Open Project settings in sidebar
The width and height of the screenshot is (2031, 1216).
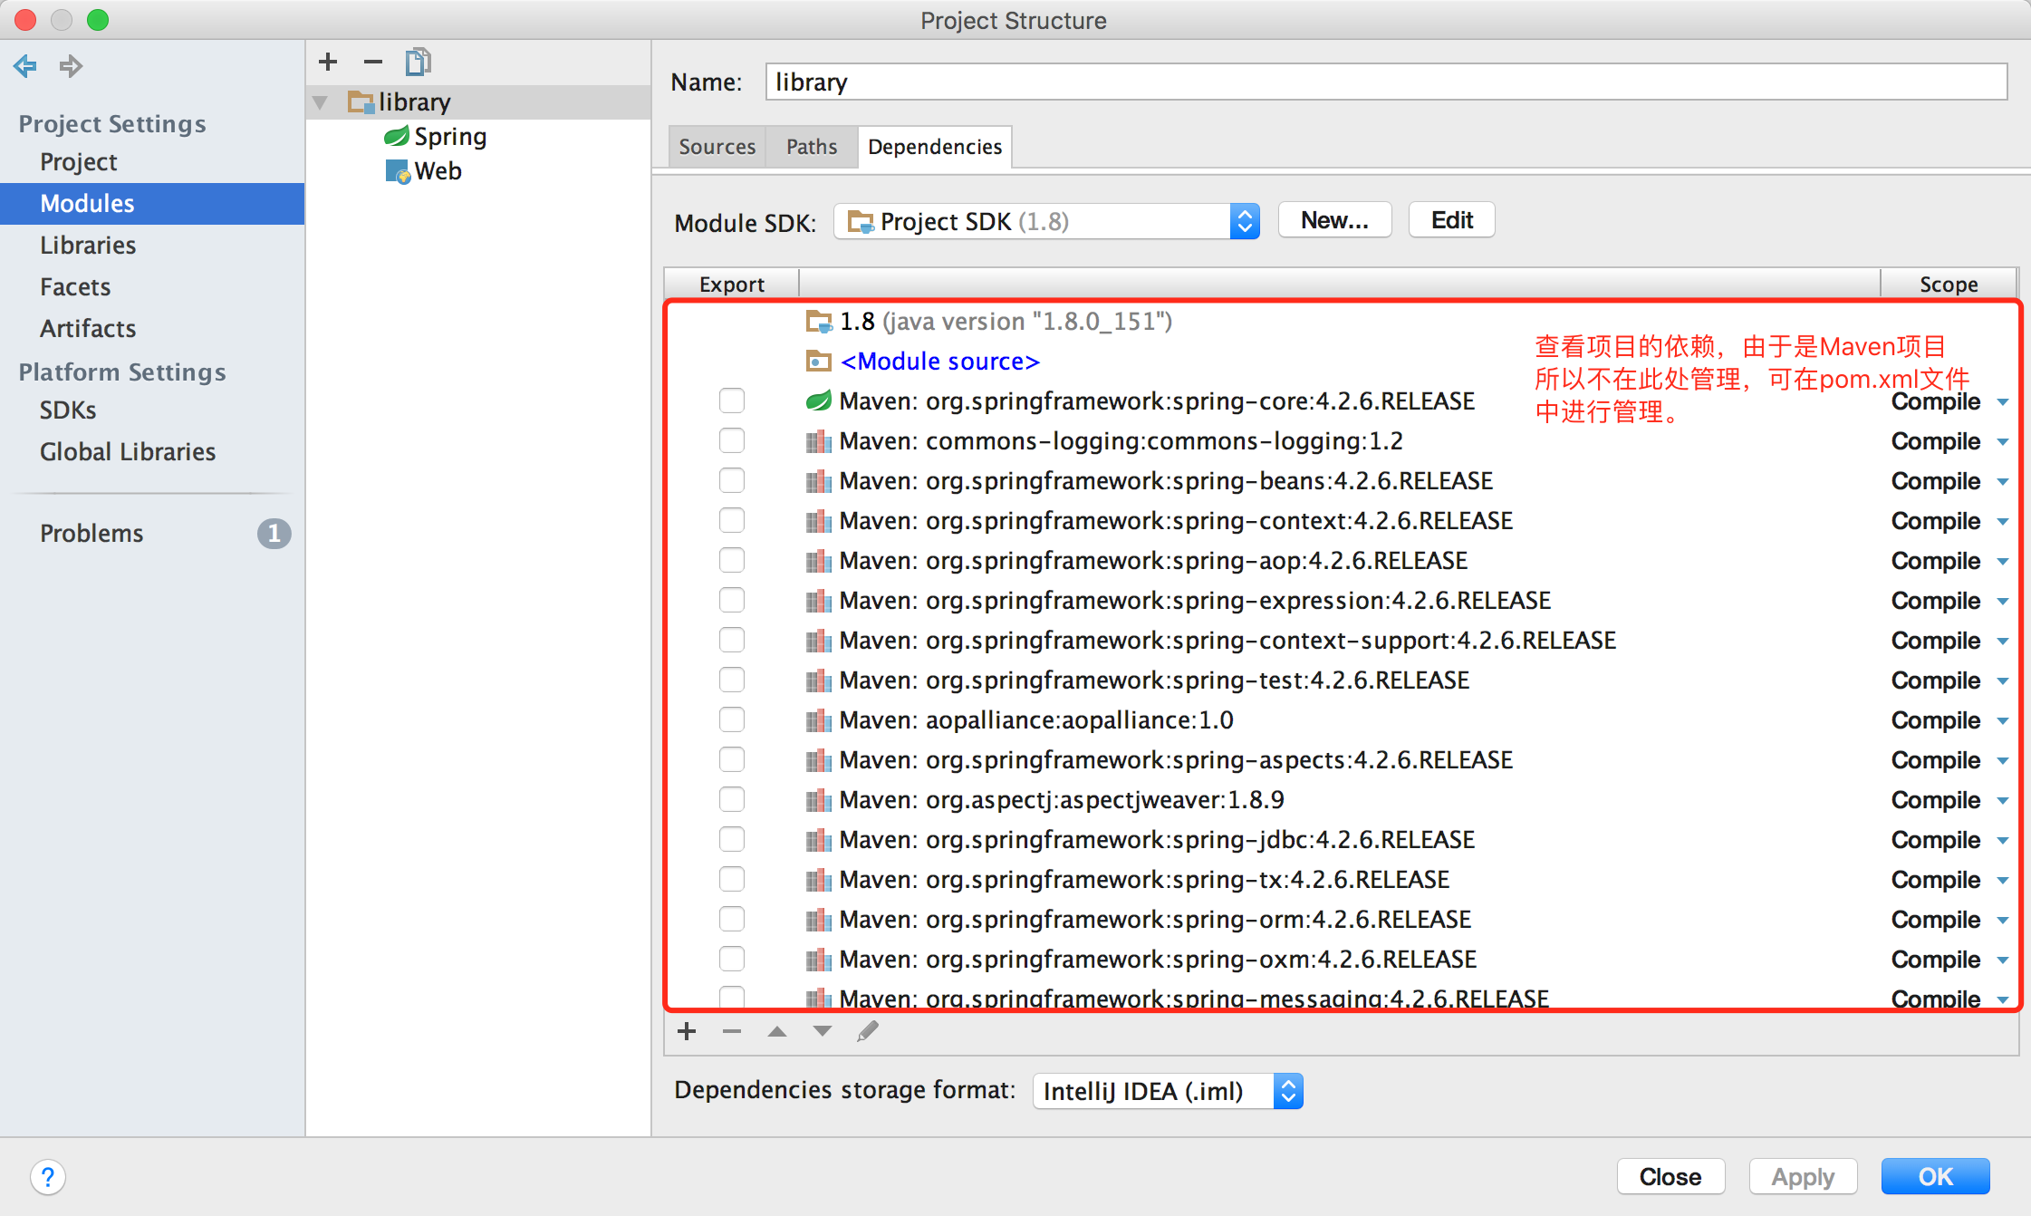[79, 162]
